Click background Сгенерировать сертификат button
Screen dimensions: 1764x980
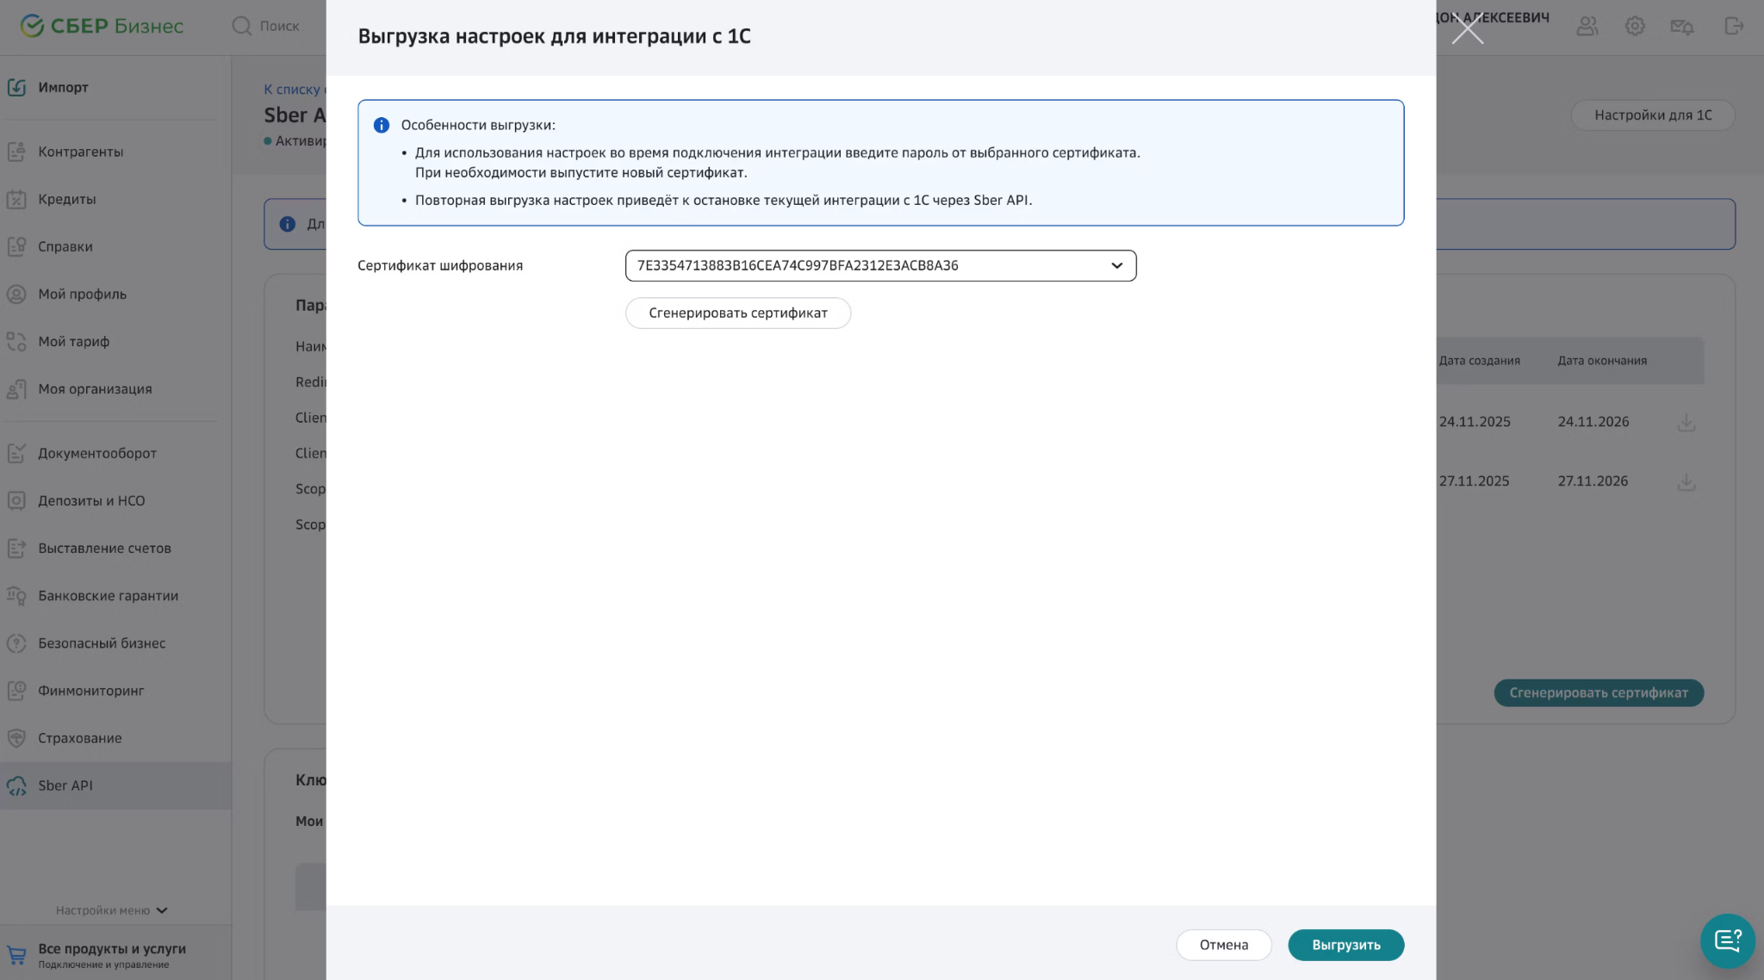coord(1599,692)
